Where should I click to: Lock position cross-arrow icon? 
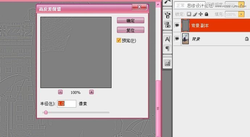point(201,14)
